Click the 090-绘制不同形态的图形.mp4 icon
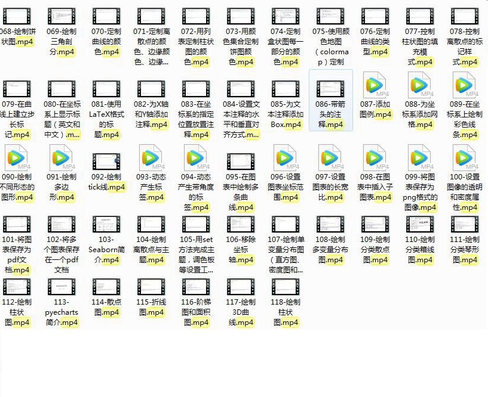The height and width of the screenshot is (397, 488). coord(17,159)
